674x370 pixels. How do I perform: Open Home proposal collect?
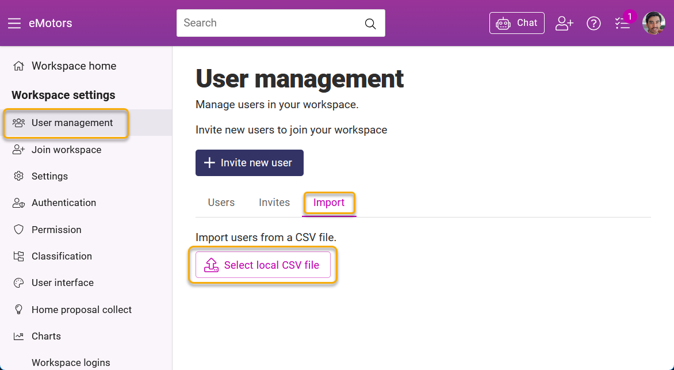[81, 310]
